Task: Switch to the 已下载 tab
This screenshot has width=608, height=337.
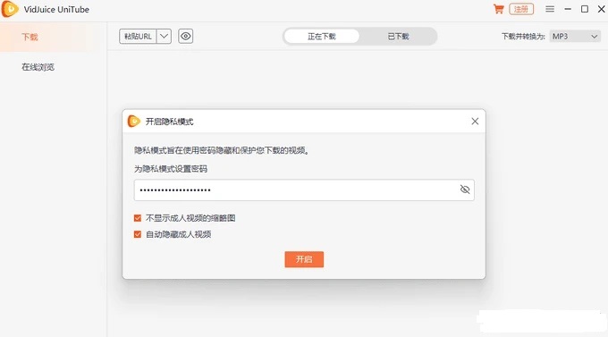Action: tap(398, 37)
